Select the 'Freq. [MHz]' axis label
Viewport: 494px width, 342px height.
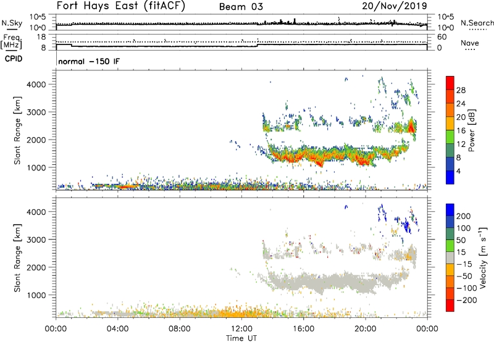point(11,41)
